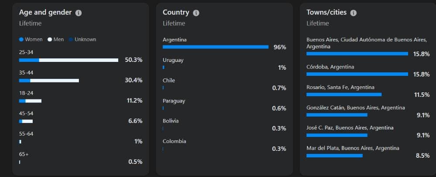Click the 35-44 age group bar
The height and width of the screenshot is (177, 436).
point(49,81)
